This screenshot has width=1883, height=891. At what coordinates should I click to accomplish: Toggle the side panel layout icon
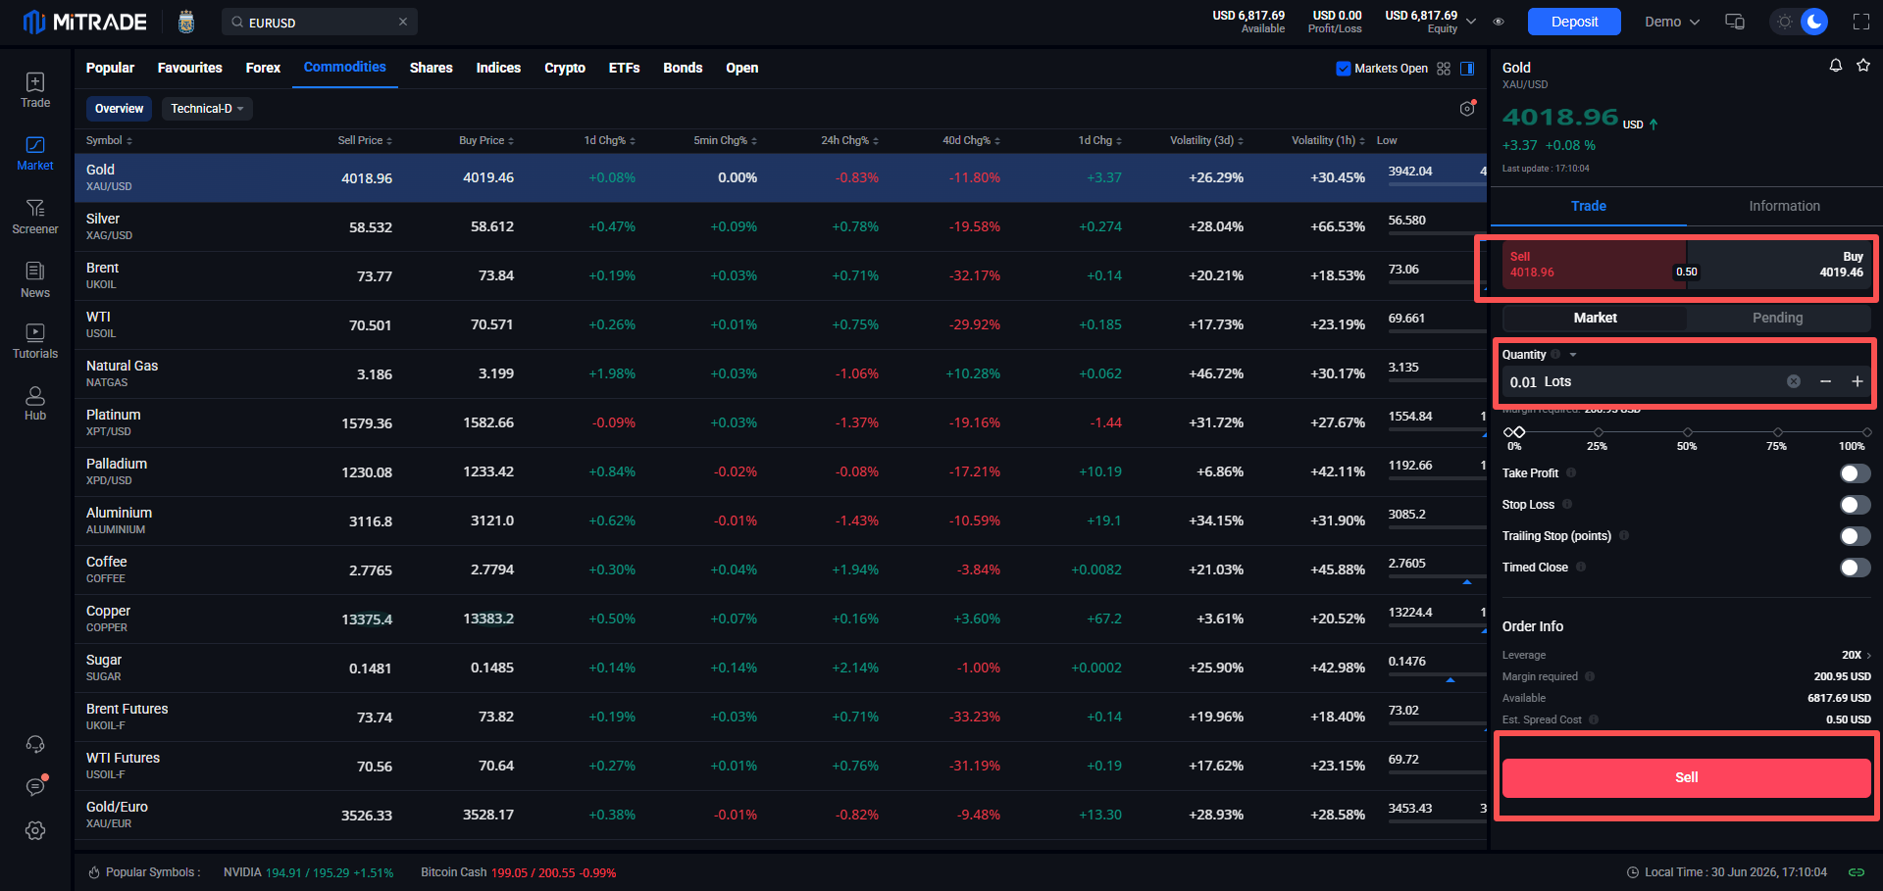(1467, 69)
